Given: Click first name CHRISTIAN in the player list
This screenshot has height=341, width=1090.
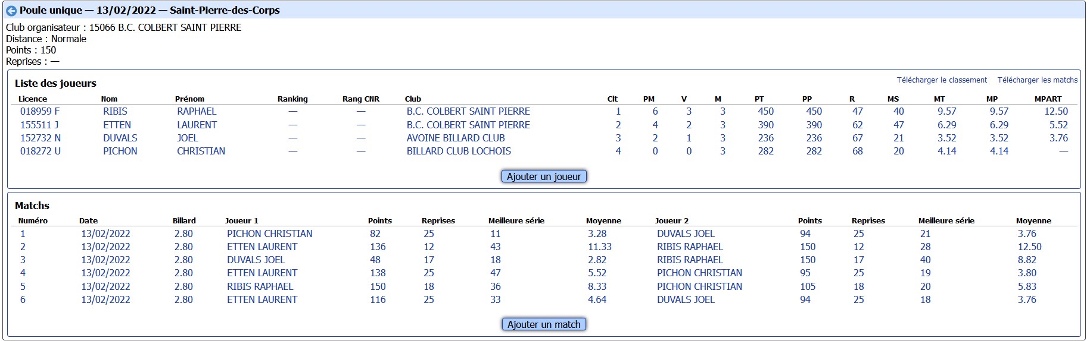Looking at the screenshot, I should pyautogui.click(x=201, y=151).
